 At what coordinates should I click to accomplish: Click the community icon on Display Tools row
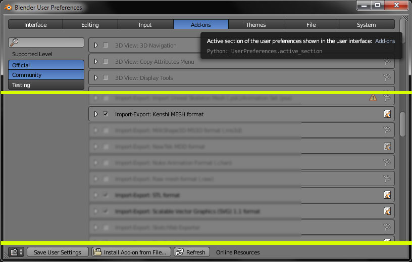pyautogui.click(x=387, y=77)
